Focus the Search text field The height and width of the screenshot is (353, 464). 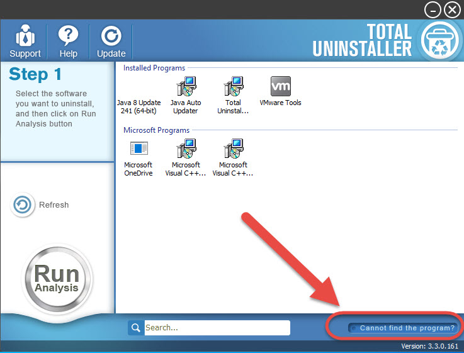coord(217,328)
